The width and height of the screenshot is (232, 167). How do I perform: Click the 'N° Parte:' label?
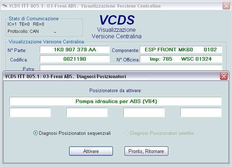coord(17,50)
